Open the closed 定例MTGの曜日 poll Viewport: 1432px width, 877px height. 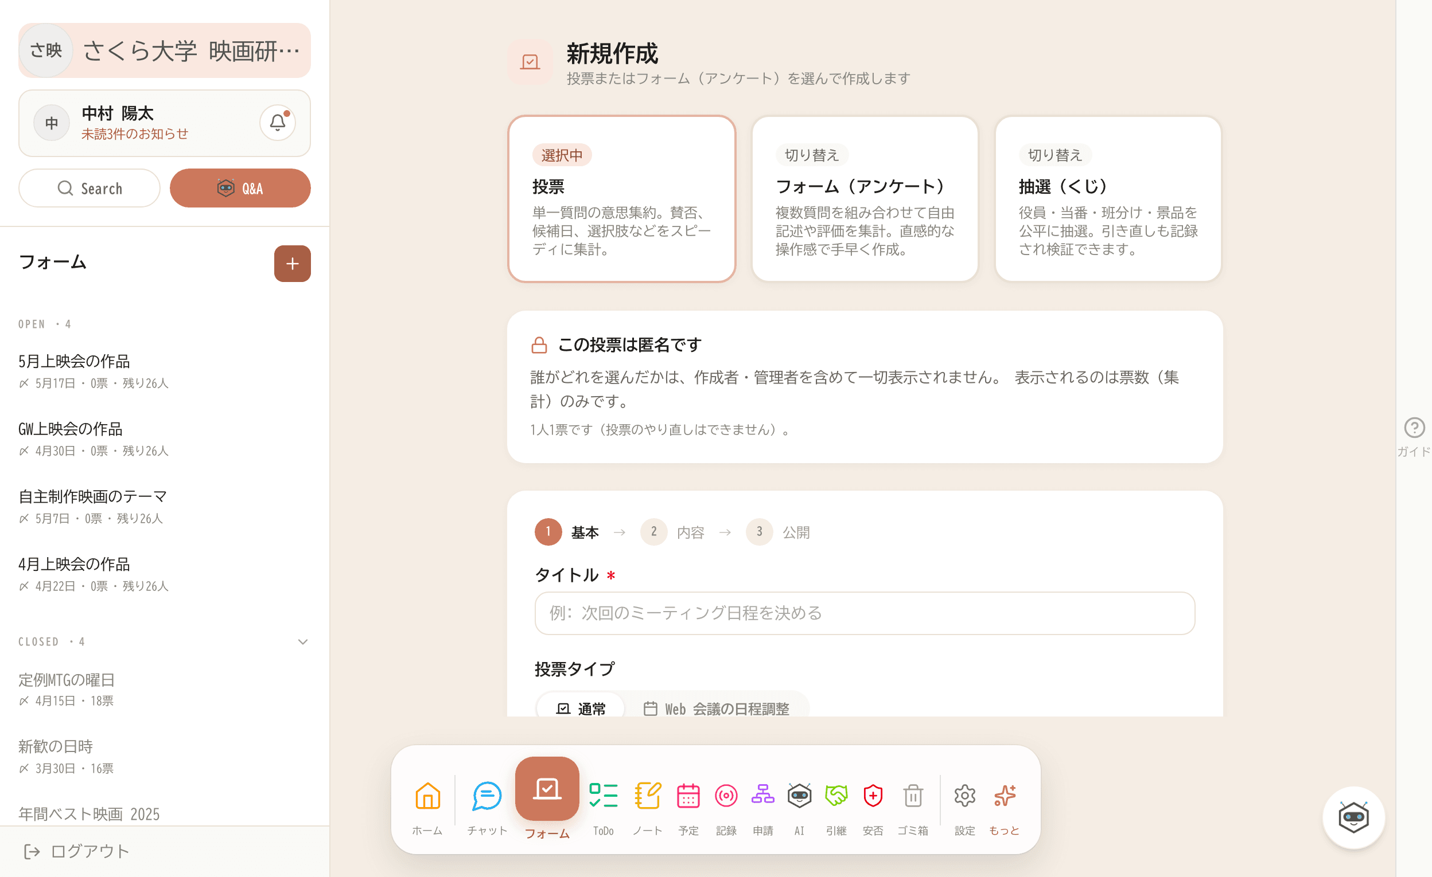pos(165,690)
